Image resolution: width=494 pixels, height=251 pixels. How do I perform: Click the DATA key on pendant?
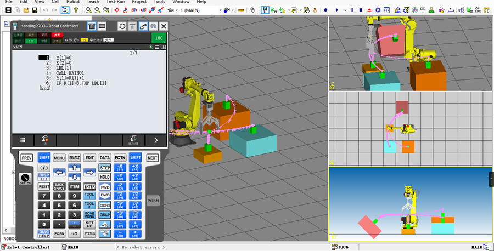point(105,158)
